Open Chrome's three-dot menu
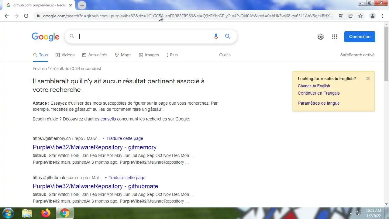The height and width of the screenshot is (219, 389). pos(382,16)
